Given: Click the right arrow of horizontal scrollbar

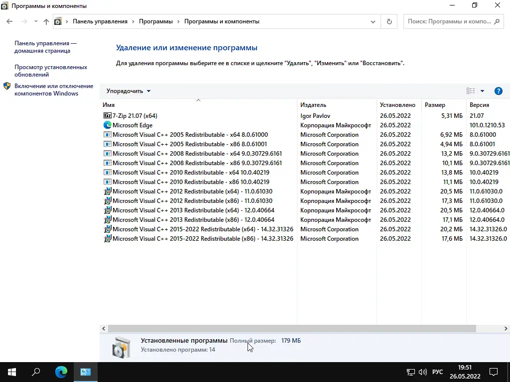Looking at the screenshot, I should pyautogui.click(x=506, y=328).
